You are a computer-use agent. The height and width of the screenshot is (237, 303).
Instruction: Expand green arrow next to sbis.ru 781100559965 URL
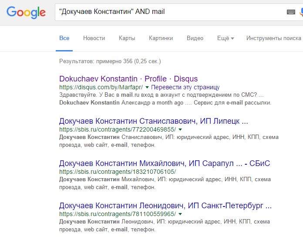click(180, 214)
